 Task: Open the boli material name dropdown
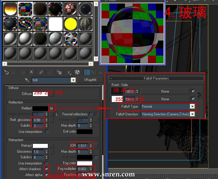click(73, 80)
